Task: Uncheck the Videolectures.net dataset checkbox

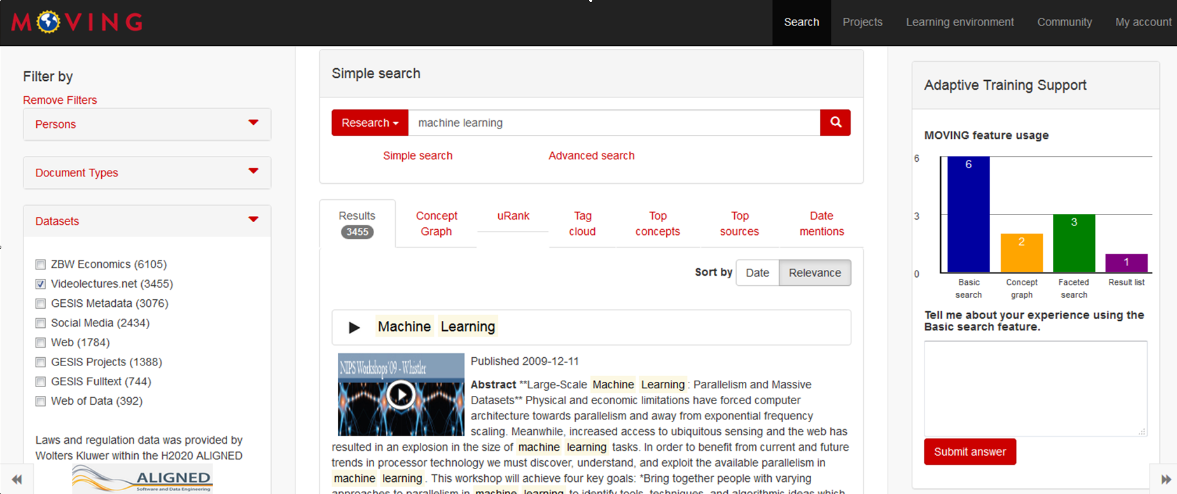Action: tap(41, 284)
